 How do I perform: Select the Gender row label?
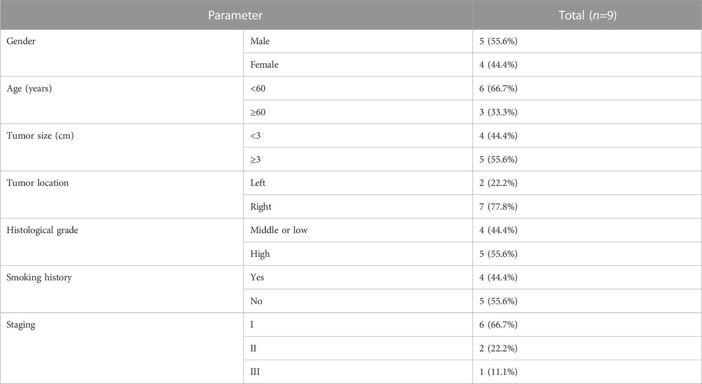21,41
